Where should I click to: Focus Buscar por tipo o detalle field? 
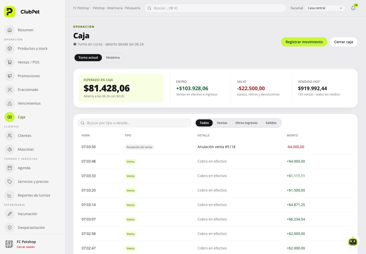point(134,123)
